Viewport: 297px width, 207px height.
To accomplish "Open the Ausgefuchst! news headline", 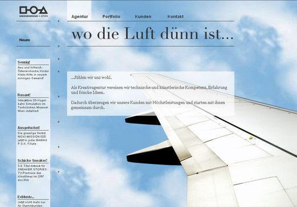I will (x=29, y=128).
